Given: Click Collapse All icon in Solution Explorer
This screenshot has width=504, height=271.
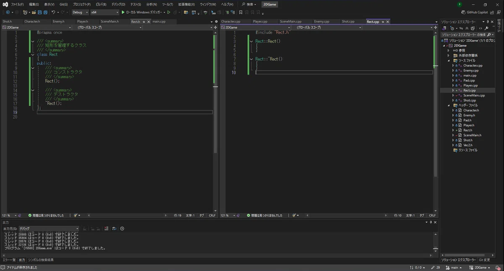Looking at the screenshot, I should [467, 28].
